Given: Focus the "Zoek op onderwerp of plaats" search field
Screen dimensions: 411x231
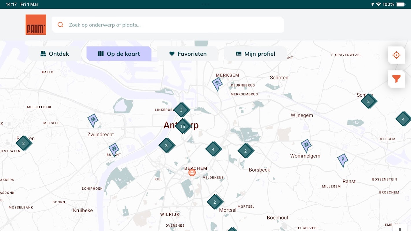Looking at the screenshot, I should pos(168,25).
